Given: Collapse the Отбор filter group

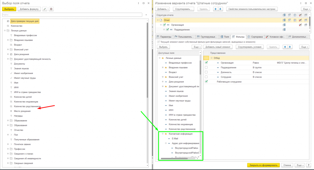Looking at the screenshot, I should [x=212, y=58].
